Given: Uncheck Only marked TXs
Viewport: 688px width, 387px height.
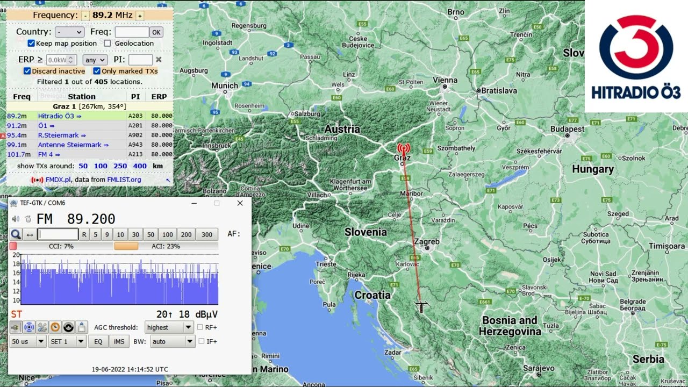Looking at the screenshot, I should 97,71.
